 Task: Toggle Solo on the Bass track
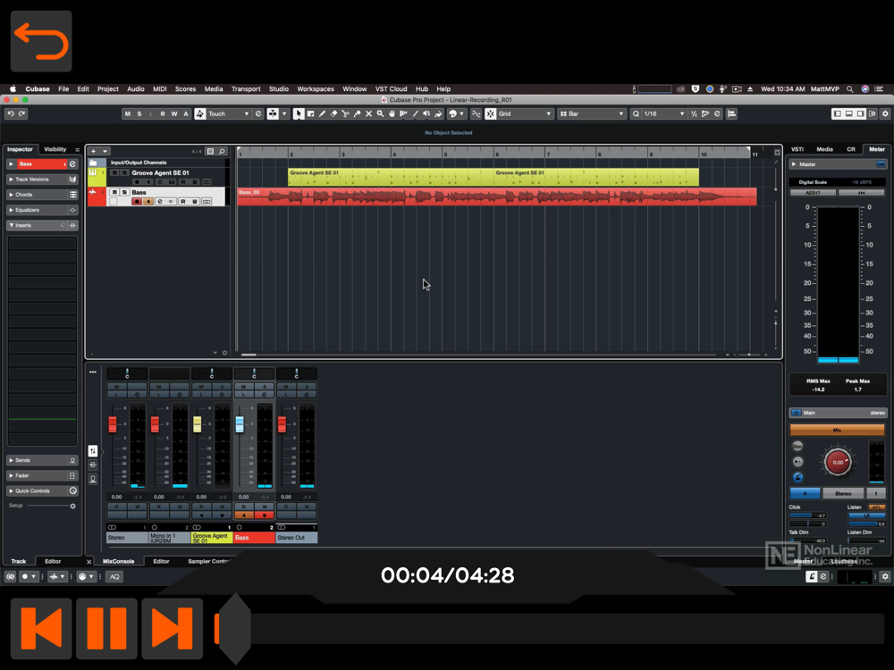click(x=124, y=193)
